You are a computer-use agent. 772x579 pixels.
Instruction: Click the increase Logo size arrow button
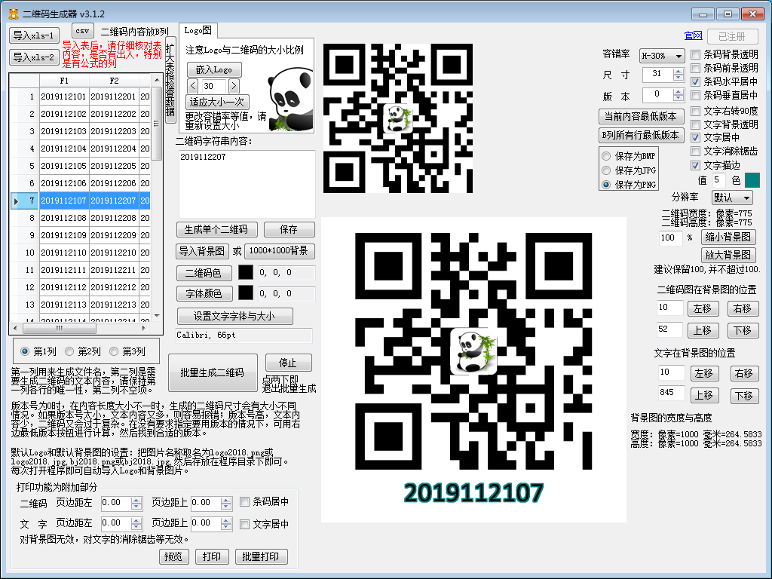pyautogui.click(x=234, y=86)
